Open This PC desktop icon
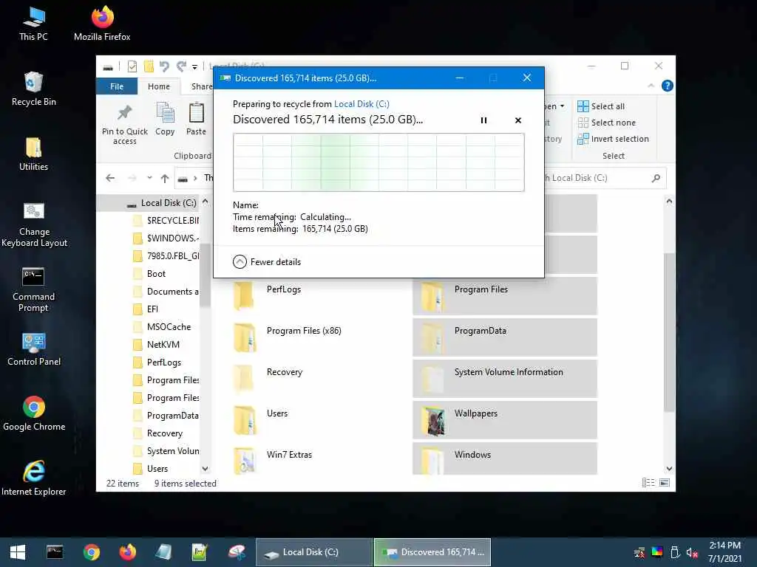 click(33, 24)
